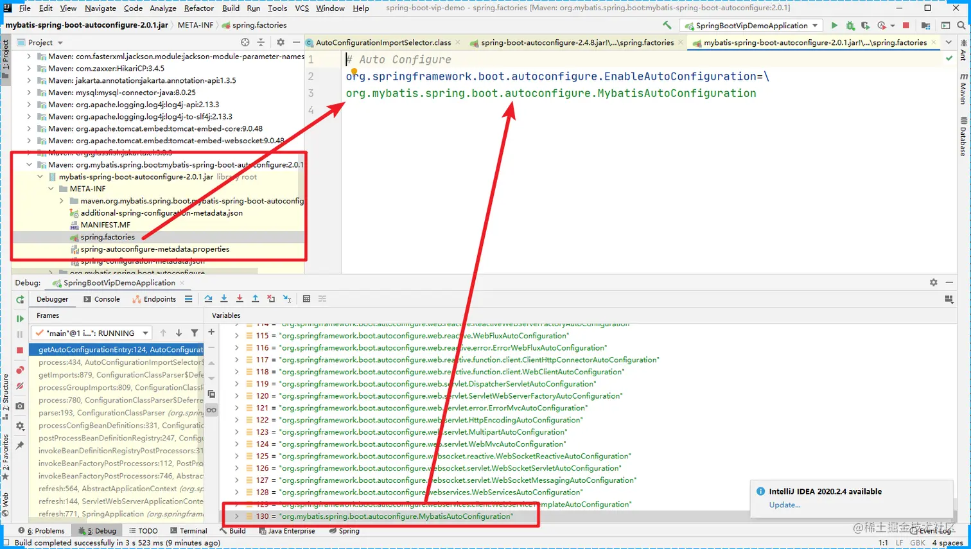Open Problems tool window

tap(42, 531)
